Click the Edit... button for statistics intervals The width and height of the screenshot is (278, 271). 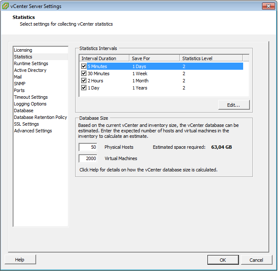point(234,105)
